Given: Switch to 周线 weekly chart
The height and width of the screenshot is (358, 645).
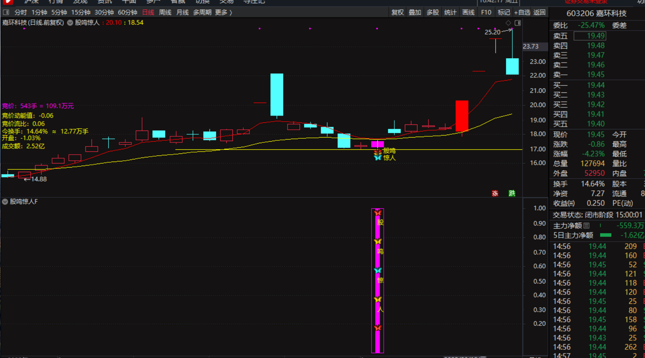Looking at the screenshot, I should [165, 12].
